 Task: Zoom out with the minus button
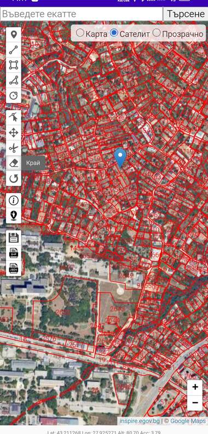point(195,402)
